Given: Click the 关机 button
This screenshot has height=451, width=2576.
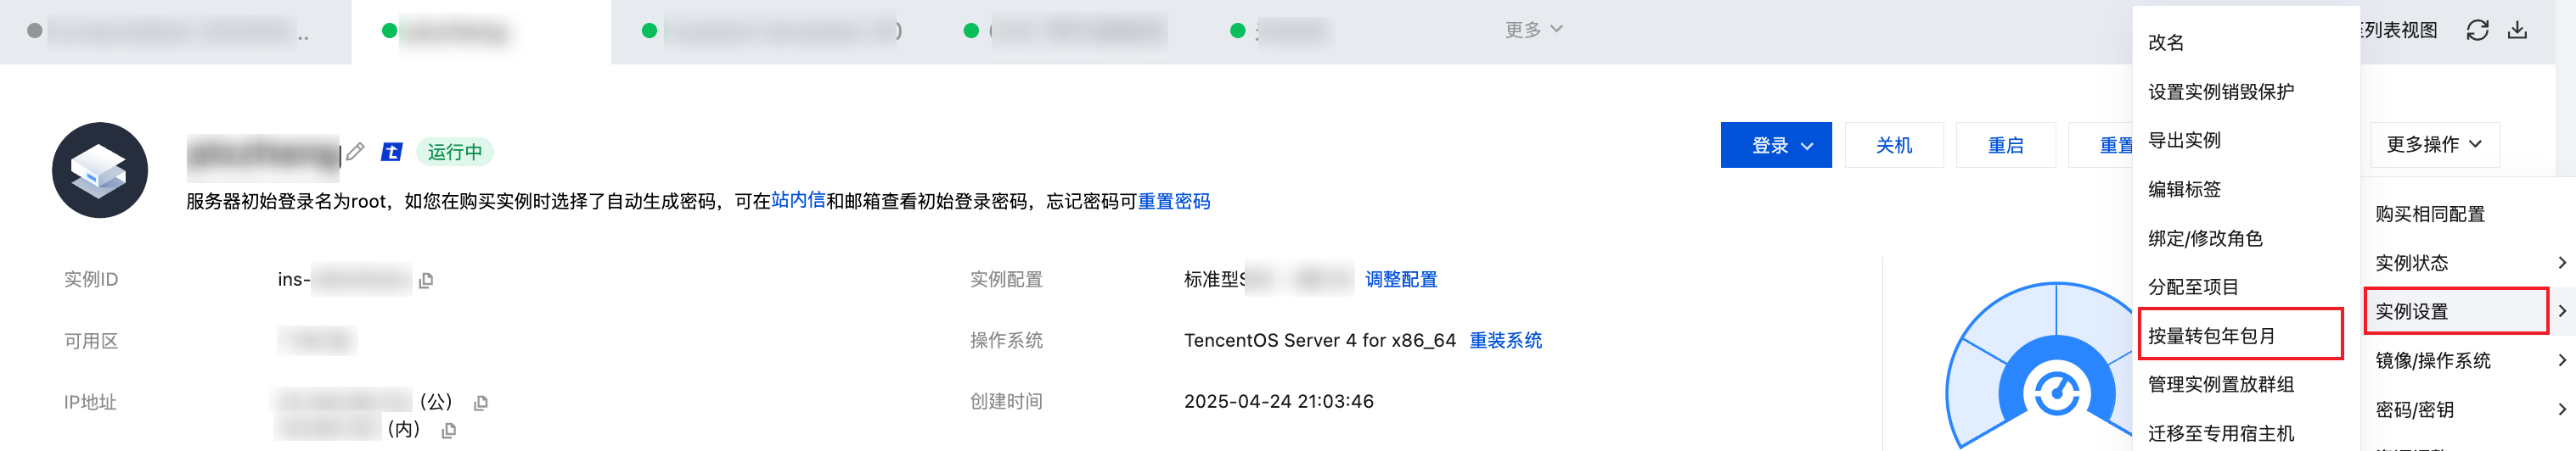Looking at the screenshot, I should click(x=1894, y=145).
